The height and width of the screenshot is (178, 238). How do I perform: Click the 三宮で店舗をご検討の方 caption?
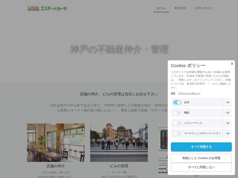[x=56, y=172]
